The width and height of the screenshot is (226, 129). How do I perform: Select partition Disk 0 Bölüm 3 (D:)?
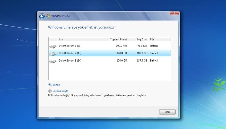pyautogui.click(x=110, y=61)
